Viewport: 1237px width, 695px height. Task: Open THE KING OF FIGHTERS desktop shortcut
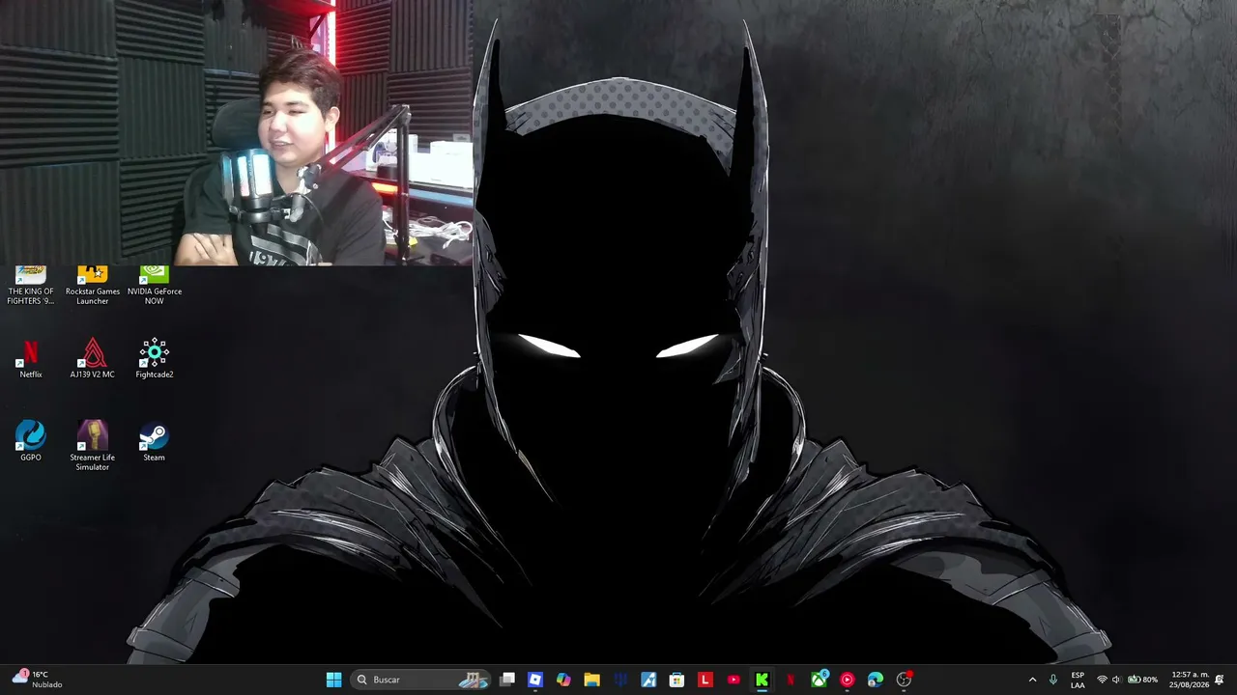(x=31, y=287)
